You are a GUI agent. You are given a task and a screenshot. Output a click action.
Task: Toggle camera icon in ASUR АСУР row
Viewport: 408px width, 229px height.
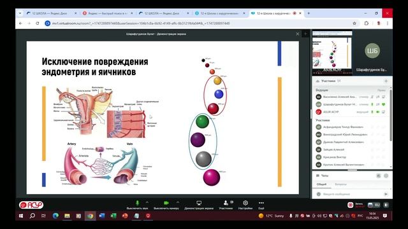[378, 112]
